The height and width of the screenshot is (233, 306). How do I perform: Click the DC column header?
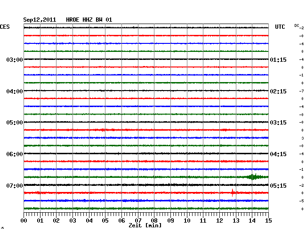[x=297, y=25]
